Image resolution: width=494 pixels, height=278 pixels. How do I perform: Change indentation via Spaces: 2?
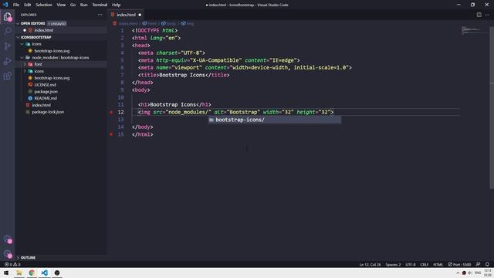393,264
